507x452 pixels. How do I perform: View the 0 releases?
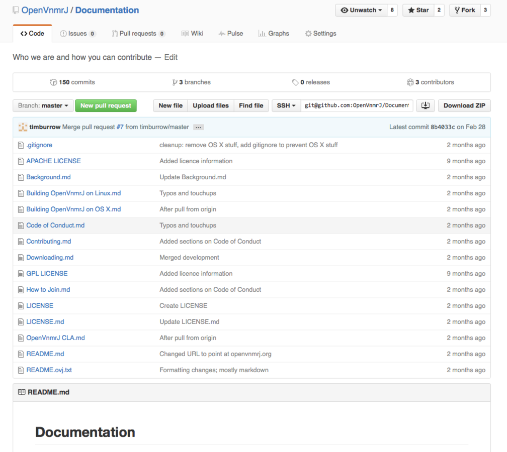[x=311, y=82]
